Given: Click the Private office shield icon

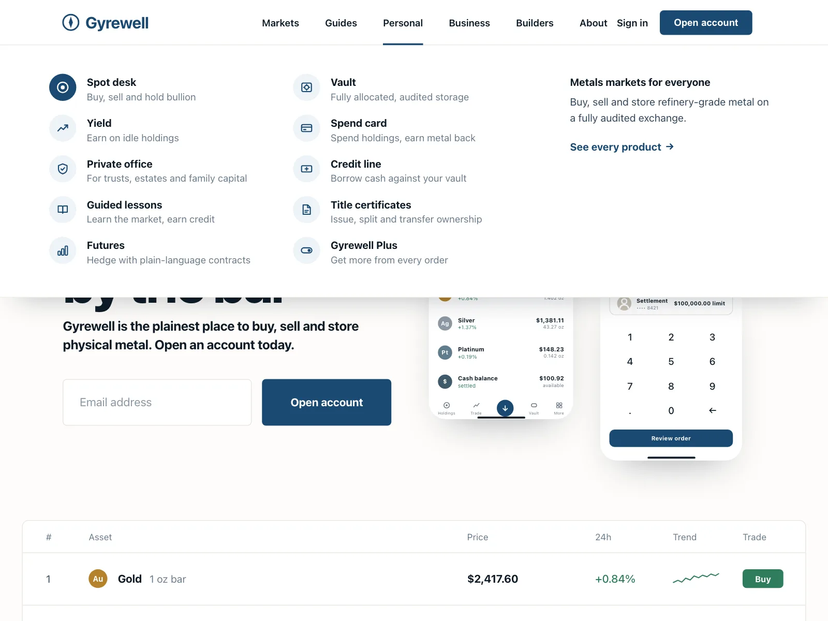Looking at the screenshot, I should tap(63, 169).
